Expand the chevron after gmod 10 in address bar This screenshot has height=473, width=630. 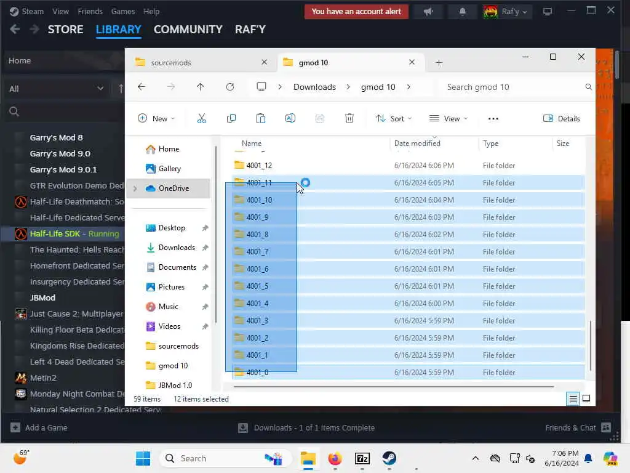tap(409, 87)
